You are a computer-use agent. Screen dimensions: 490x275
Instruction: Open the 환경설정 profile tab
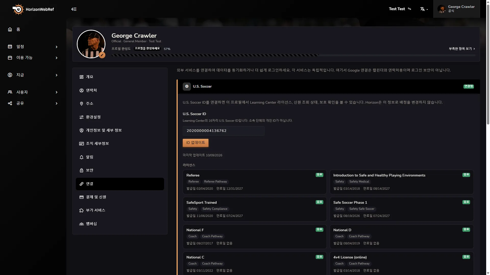[x=120, y=117]
